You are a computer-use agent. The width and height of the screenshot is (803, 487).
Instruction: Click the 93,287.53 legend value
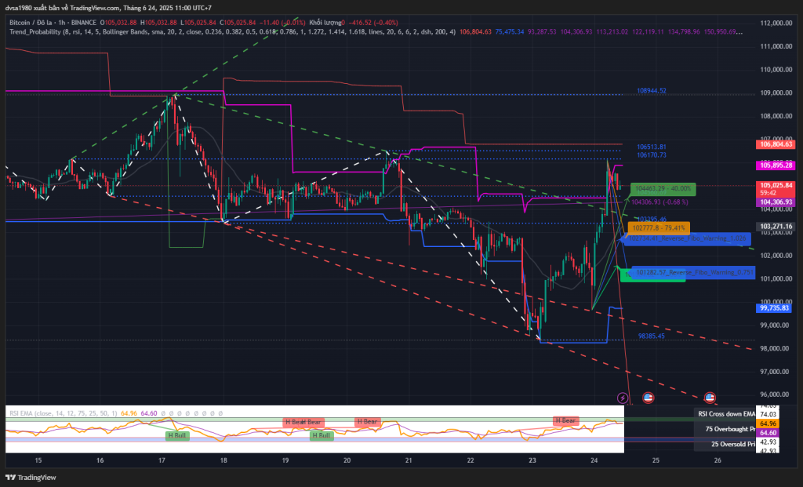[x=542, y=31]
